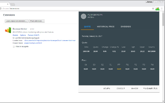Click the Bovespa Monitor bar chart logo
The width and height of the screenshot is (165, 103).
tap(8, 30)
